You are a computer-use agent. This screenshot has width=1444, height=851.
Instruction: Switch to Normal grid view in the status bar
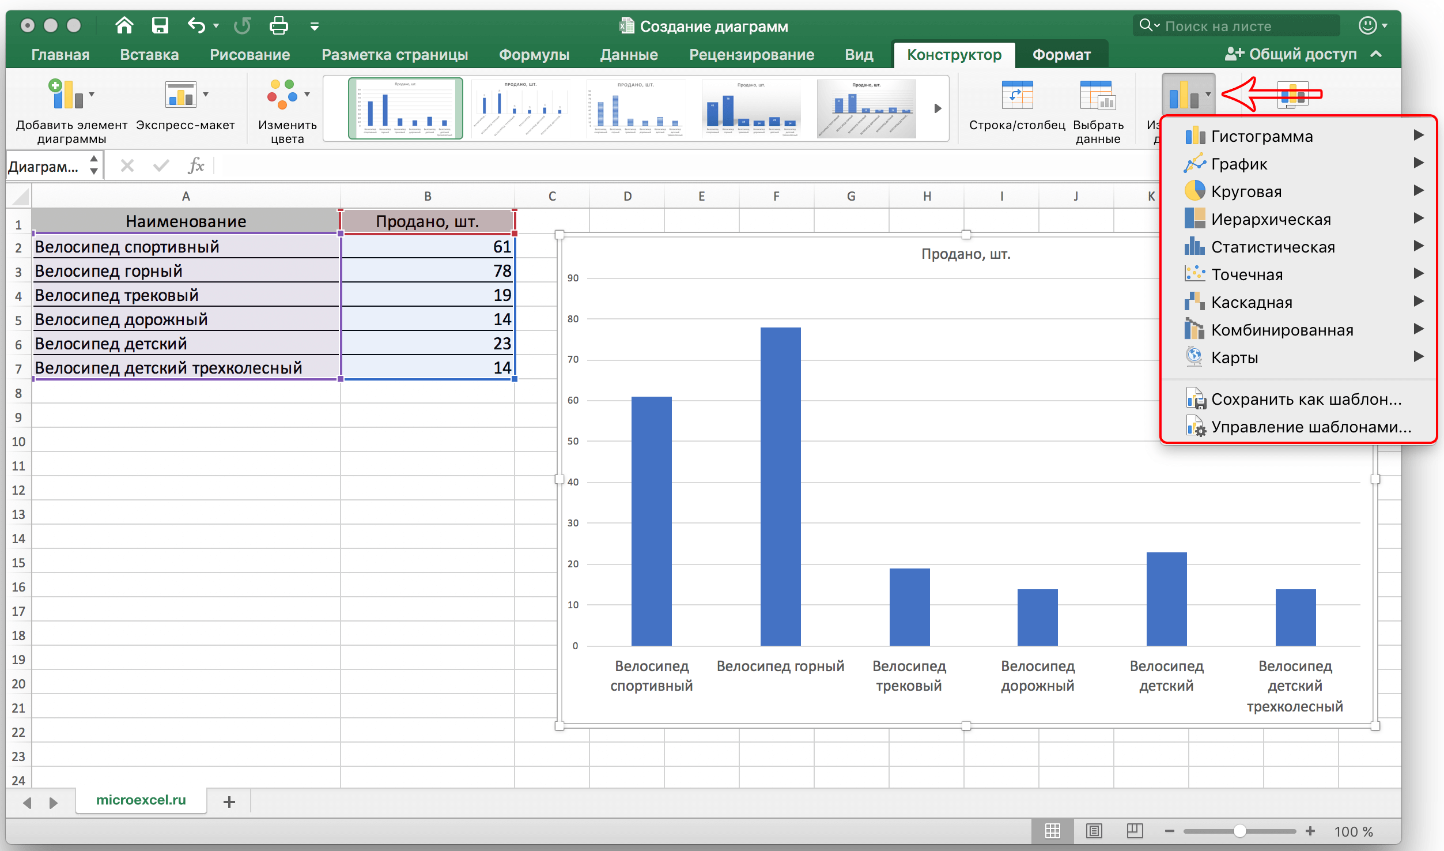point(1052,831)
